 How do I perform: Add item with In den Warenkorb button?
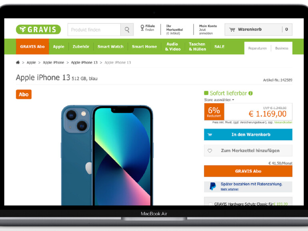248,134
